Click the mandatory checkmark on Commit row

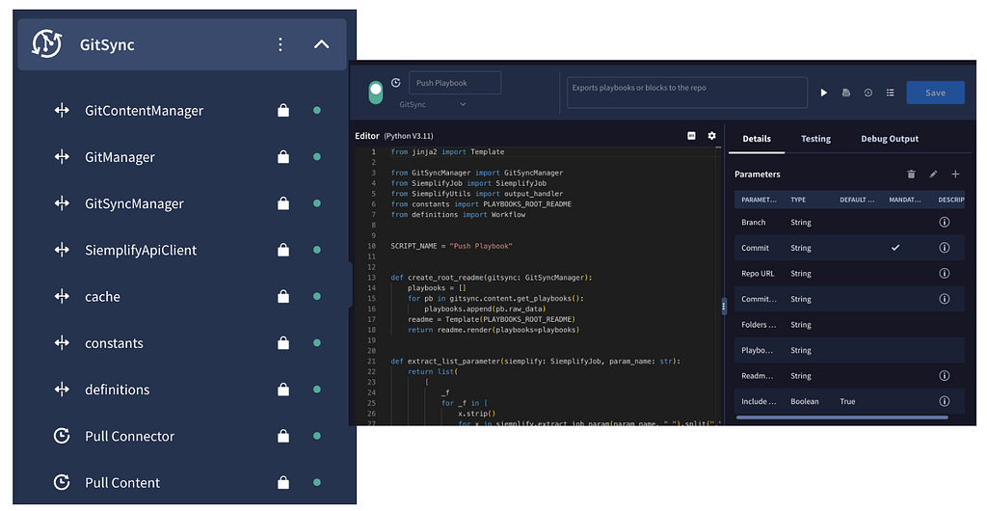(x=895, y=248)
